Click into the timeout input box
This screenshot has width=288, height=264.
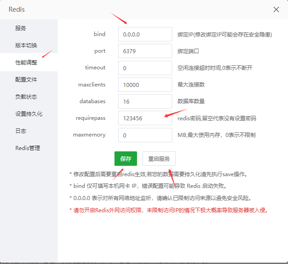(x=145, y=68)
